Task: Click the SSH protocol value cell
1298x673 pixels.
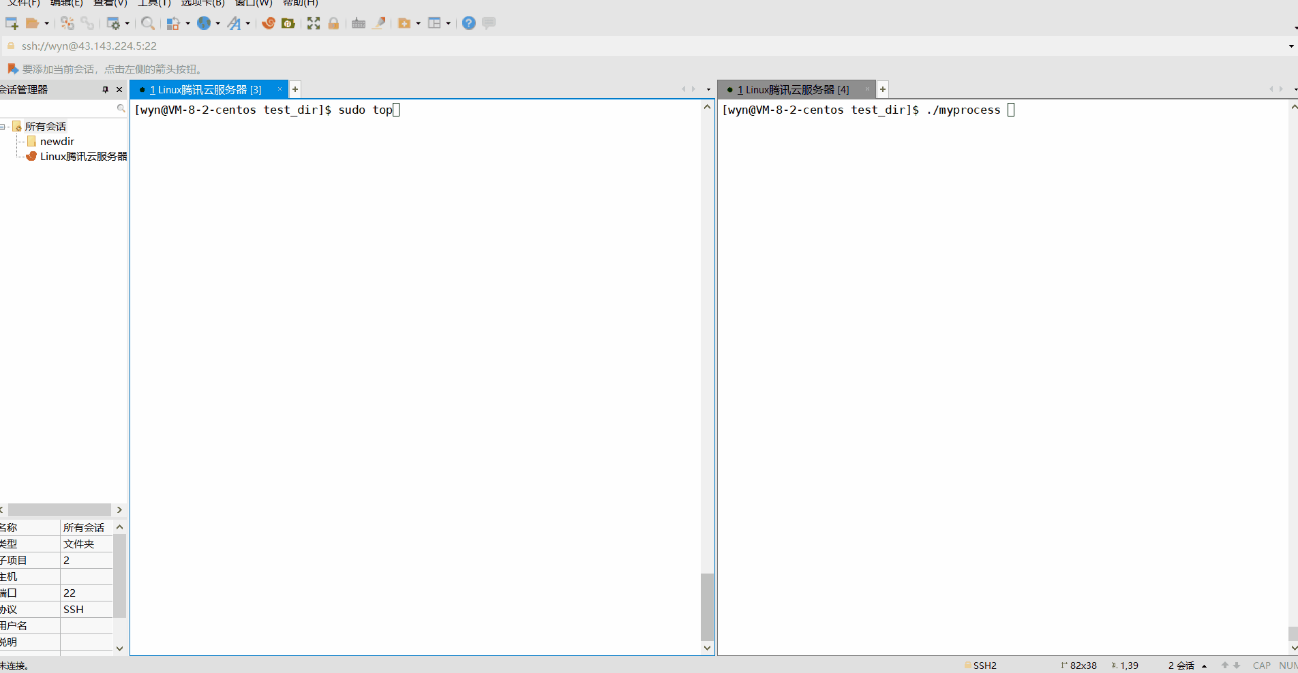Action: 87,609
